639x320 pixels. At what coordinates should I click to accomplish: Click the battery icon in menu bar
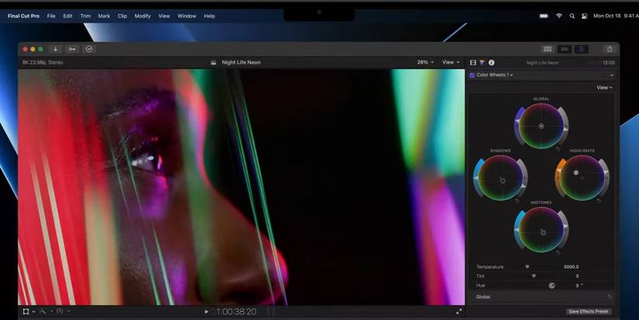tap(544, 16)
